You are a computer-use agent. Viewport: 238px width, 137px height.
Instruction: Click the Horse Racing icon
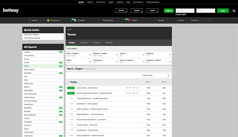(100, 20)
